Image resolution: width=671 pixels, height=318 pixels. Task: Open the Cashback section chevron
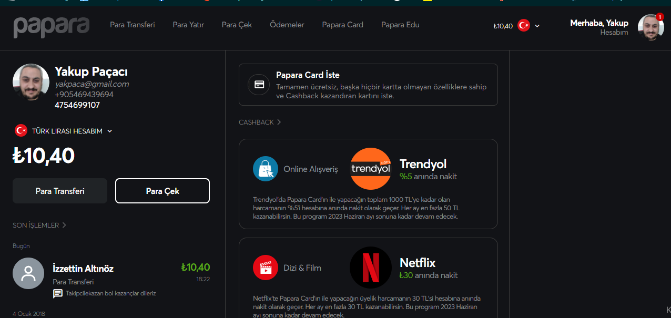pyautogui.click(x=279, y=122)
